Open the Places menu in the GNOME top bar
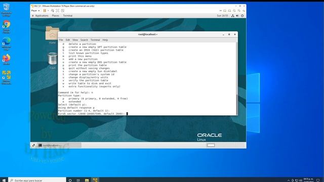 click(x=55, y=16)
